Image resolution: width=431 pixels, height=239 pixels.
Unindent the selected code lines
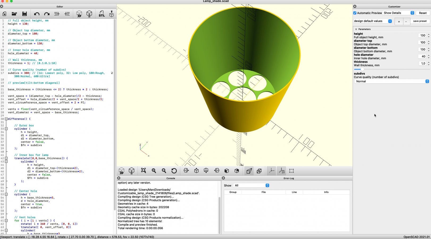[57, 14]
